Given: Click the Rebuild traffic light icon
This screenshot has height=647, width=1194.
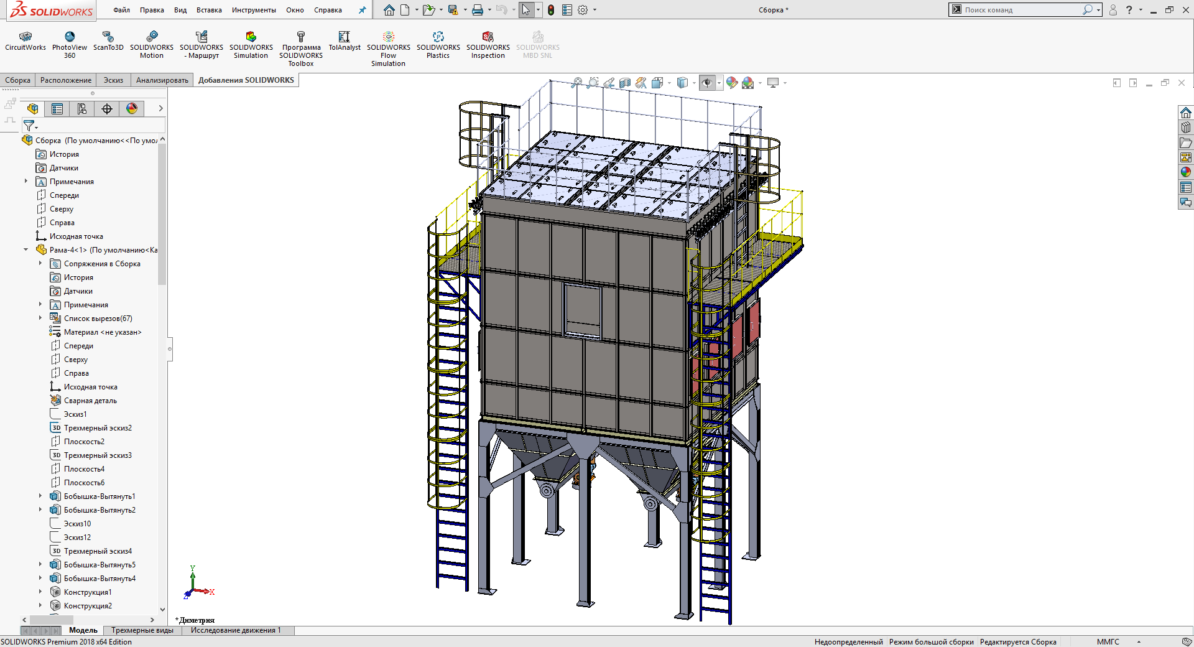Looking at the screenshot, I should [551, 10].
